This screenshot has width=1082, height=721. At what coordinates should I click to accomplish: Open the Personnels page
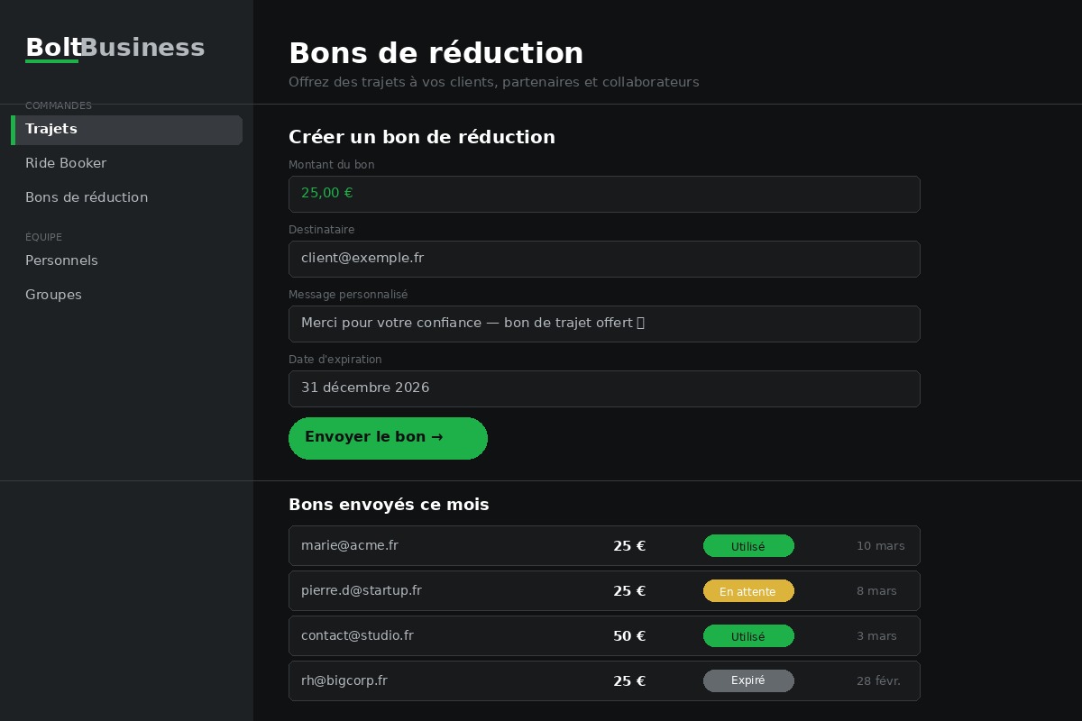[61, 260]
